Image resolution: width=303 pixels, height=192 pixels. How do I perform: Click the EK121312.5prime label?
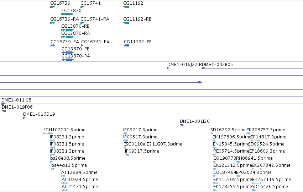[233, 165]
